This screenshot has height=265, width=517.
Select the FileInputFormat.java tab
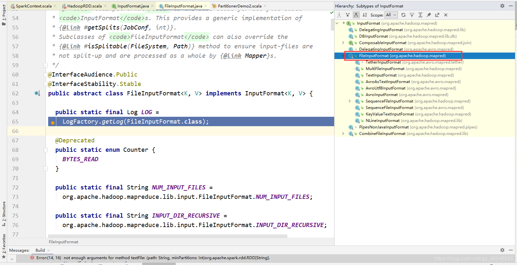click(183, 6)
